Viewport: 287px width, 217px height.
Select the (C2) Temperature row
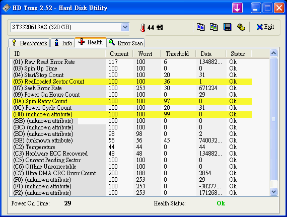pos(132,147)
